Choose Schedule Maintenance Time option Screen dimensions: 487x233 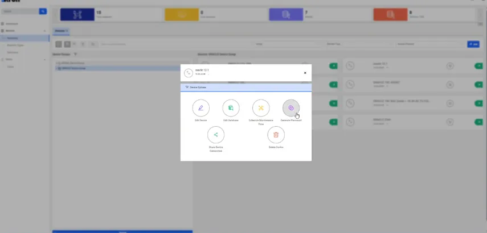point(261,108)
